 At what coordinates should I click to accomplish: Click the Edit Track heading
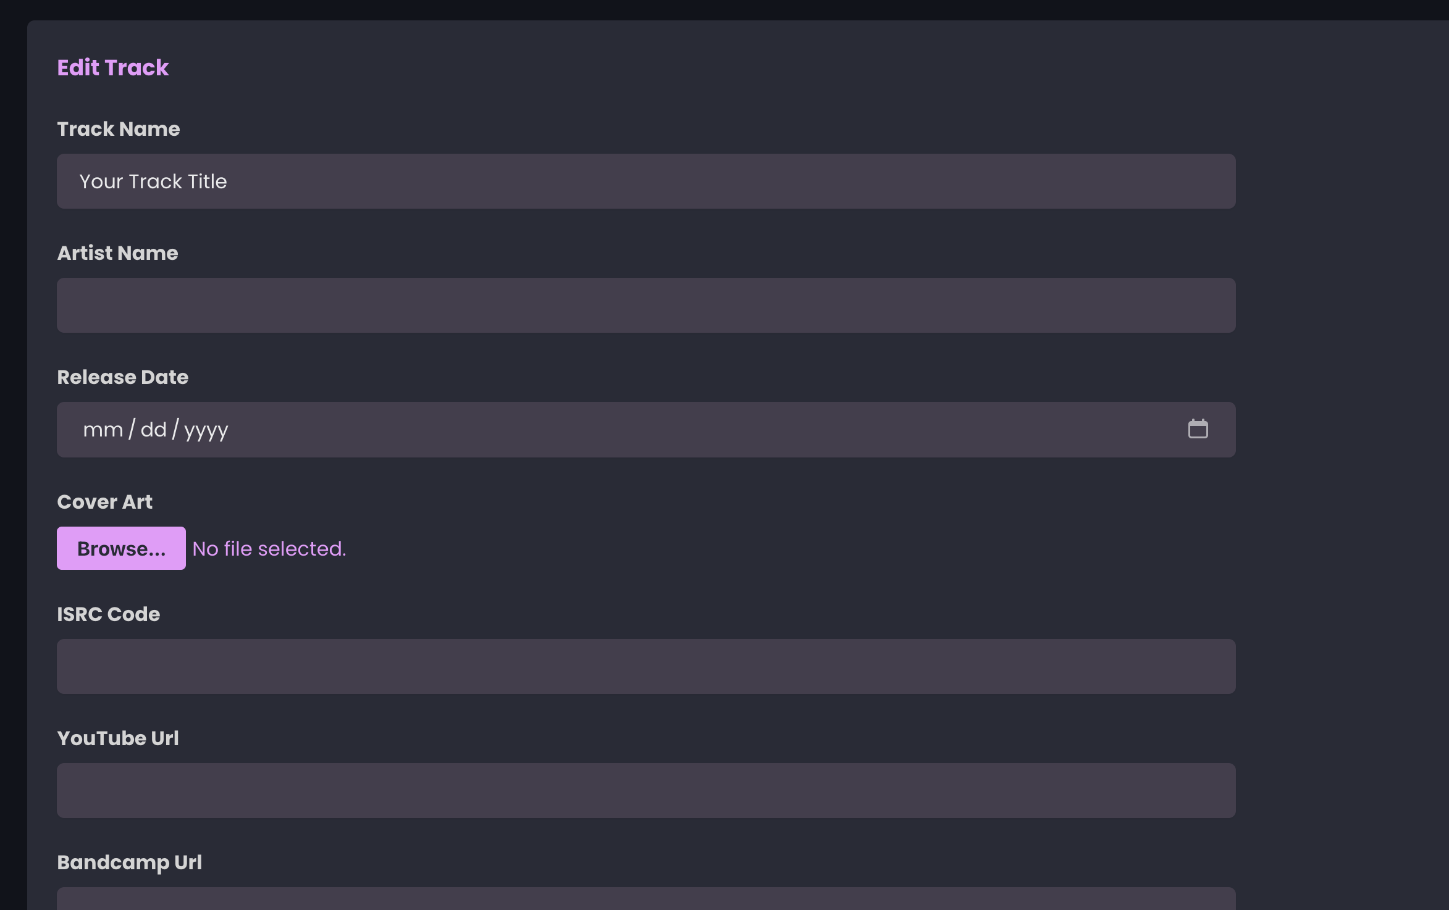[113, 68]
